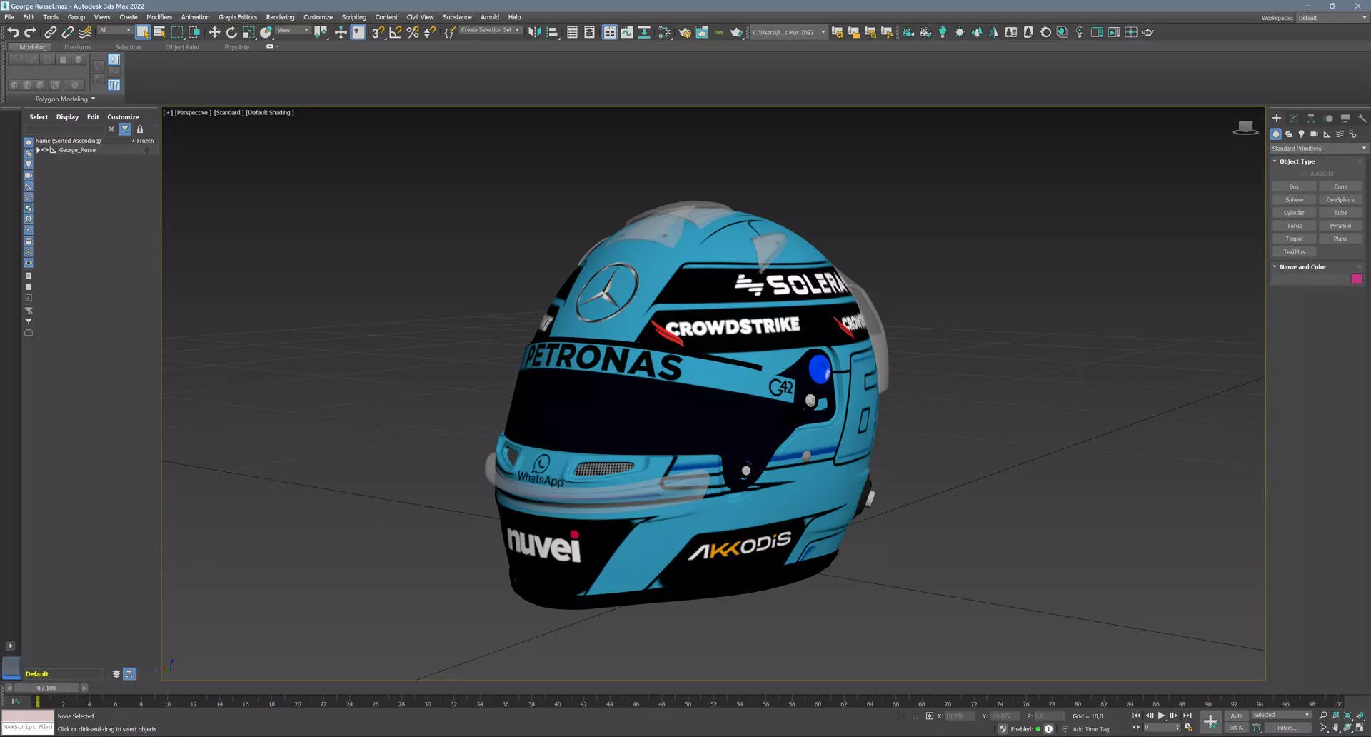Toggle the Angle Snap icon
Screen dimensions: 1371x737
coord(395,32)
